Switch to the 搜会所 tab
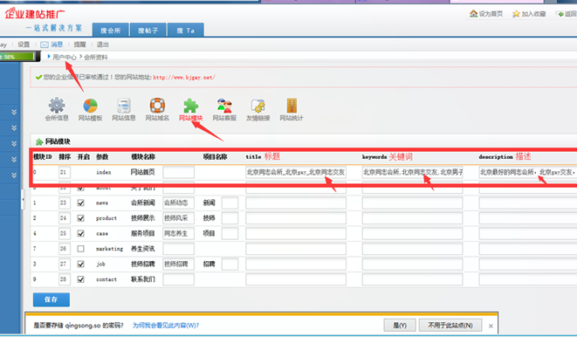Image resolution: width=577 pixels, height=337 pixels. click(x=110, y=31)
